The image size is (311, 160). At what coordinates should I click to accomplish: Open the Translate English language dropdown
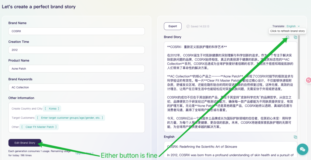(291, 26)
